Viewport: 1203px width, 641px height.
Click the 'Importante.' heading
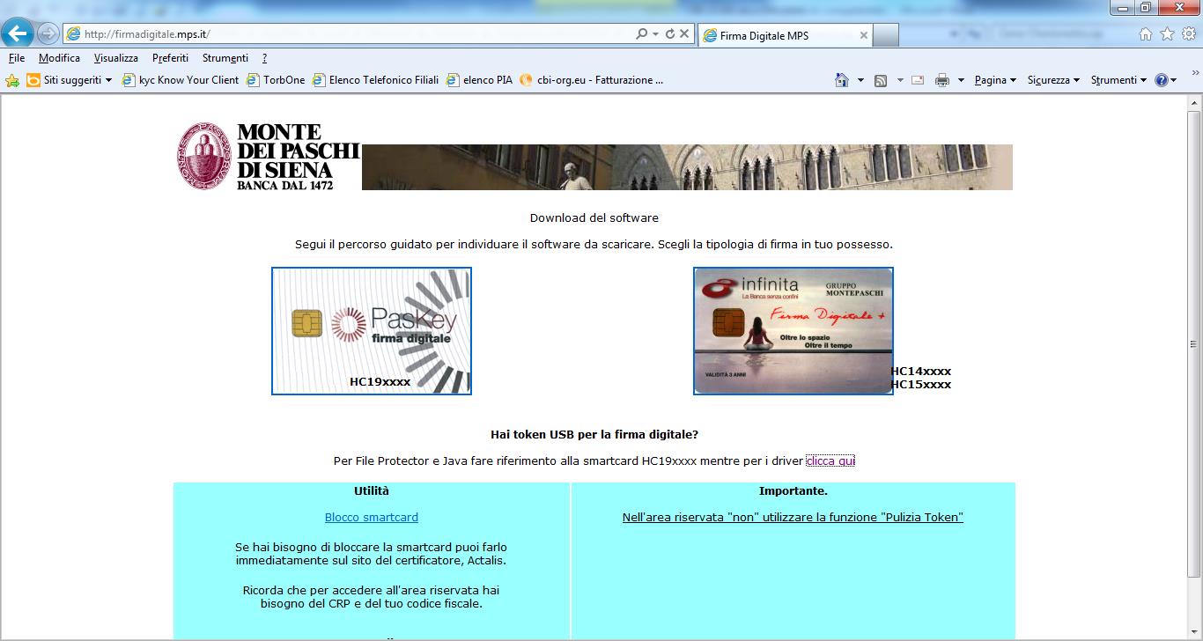(793, 490)
